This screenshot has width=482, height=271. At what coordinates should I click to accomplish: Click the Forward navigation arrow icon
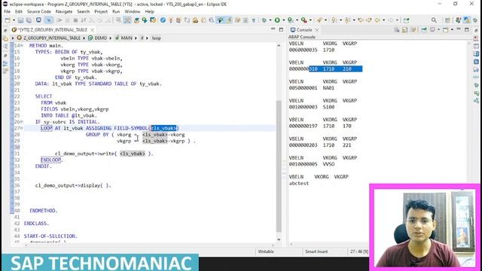[391, 20]
